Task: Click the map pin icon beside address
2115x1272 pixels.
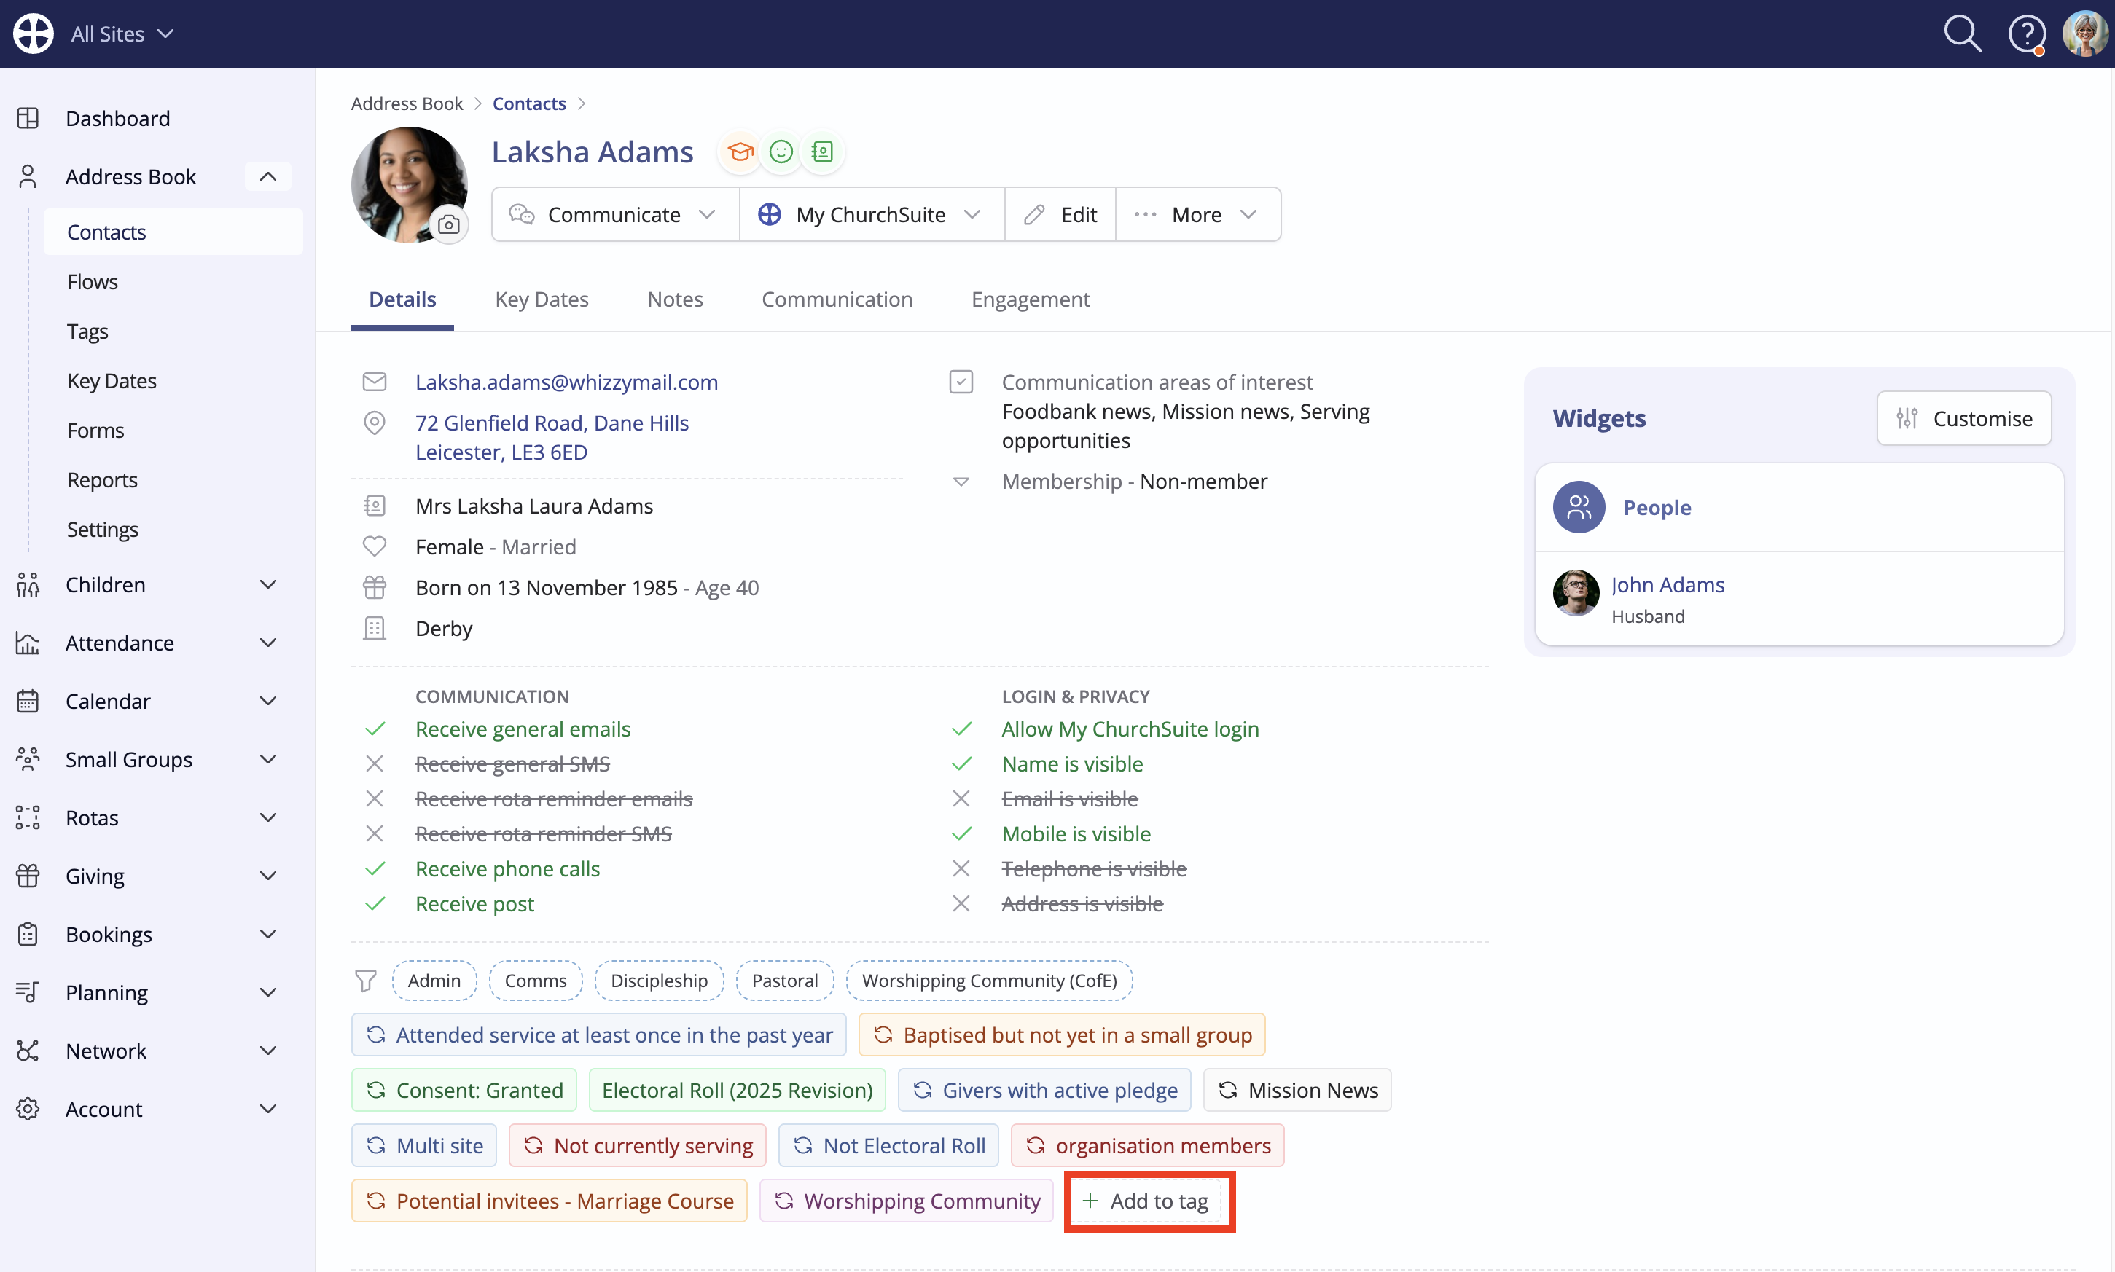Action: (375, 423)
